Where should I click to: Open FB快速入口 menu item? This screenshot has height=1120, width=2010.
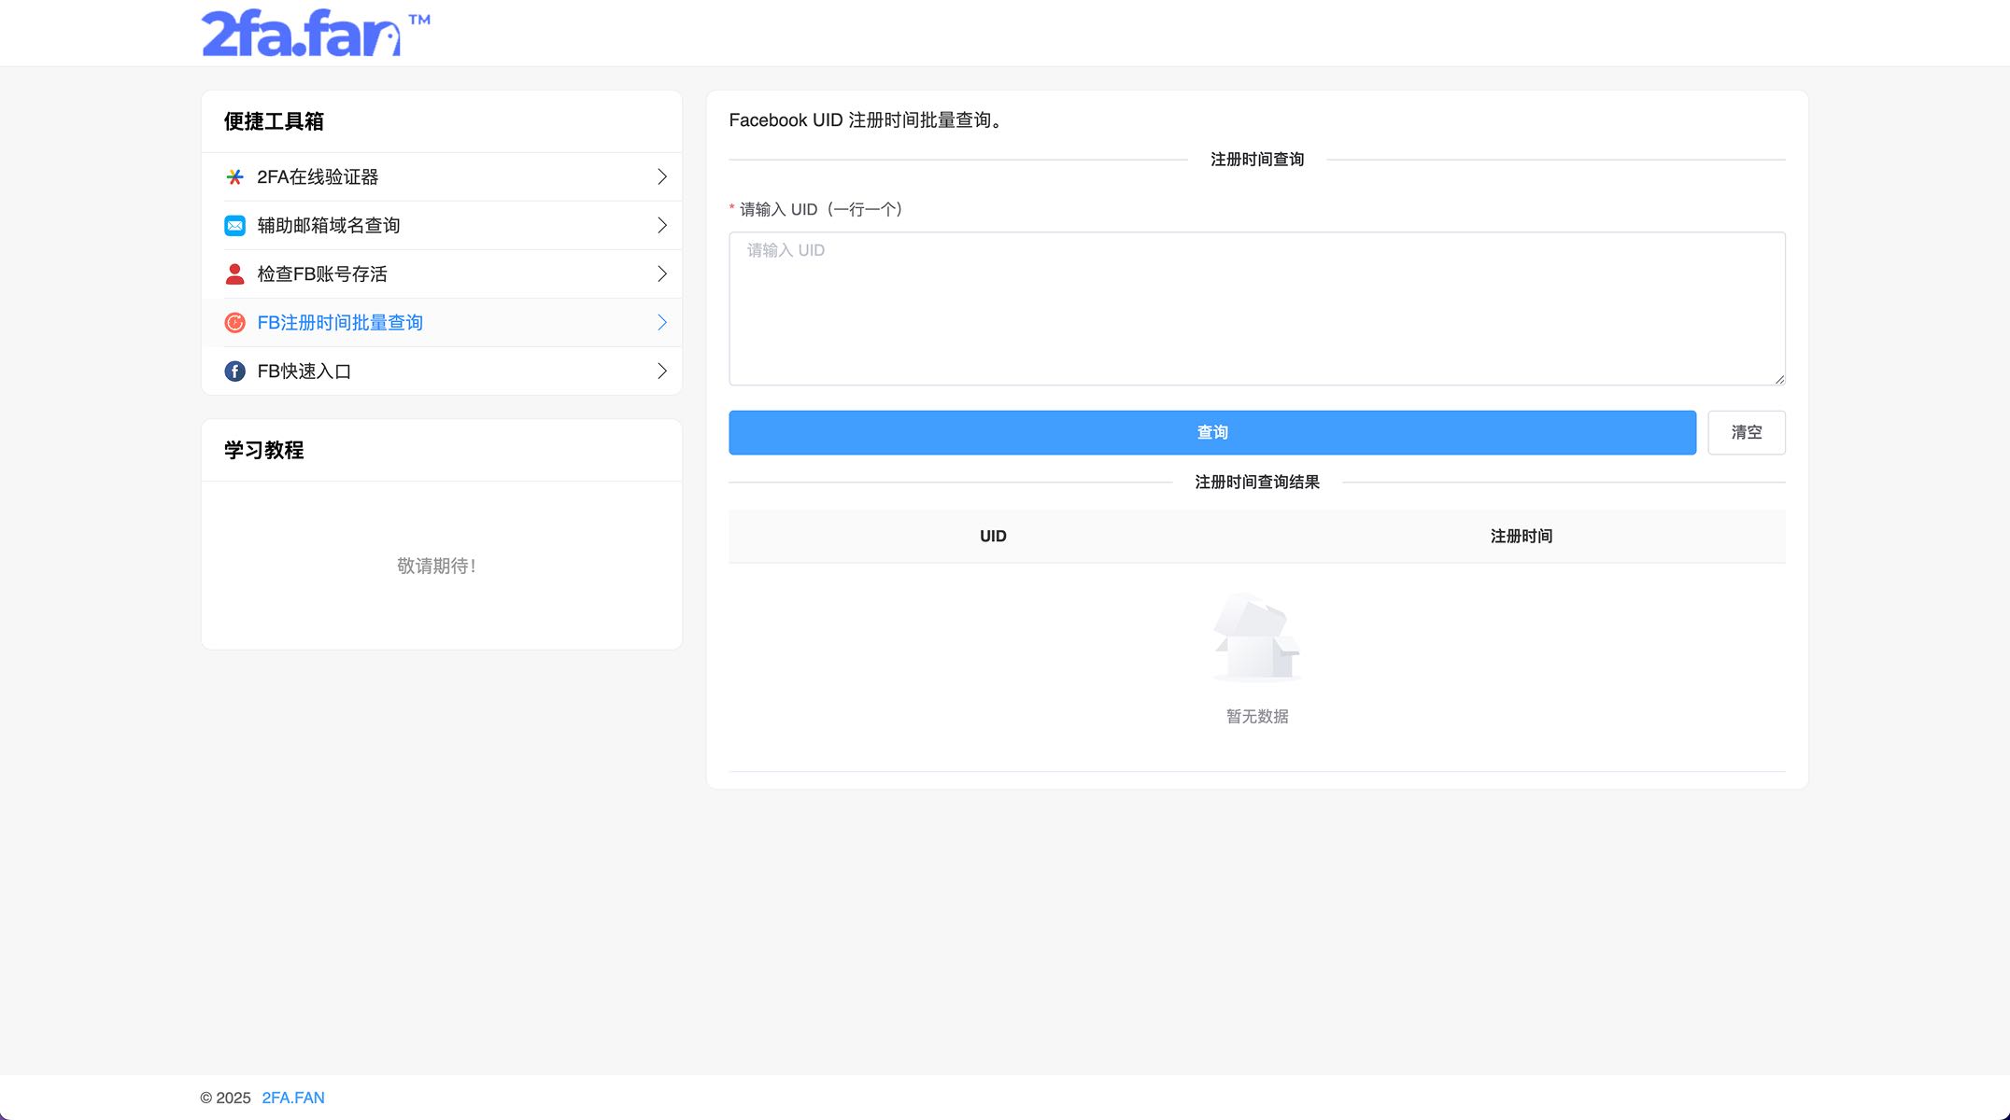442,371
